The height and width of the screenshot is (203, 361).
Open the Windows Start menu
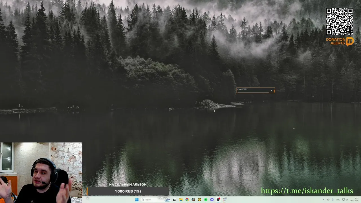point(137,200)
